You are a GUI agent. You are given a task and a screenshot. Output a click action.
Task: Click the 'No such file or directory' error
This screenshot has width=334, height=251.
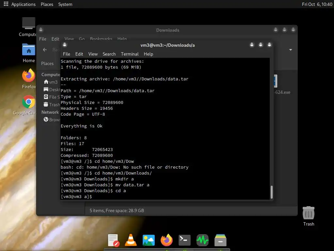click(156, 167)
